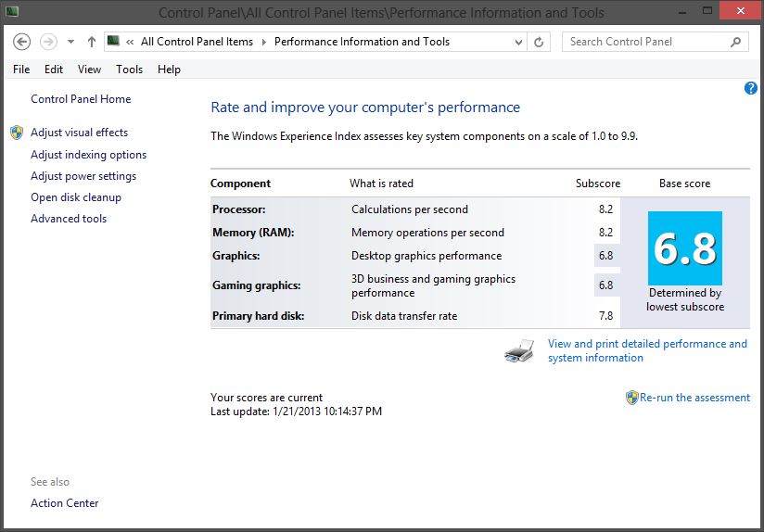Screen dimensions: 764x532
Task: Click shield icon next to Re-run the assessment
Action: (x=632, y=398)
